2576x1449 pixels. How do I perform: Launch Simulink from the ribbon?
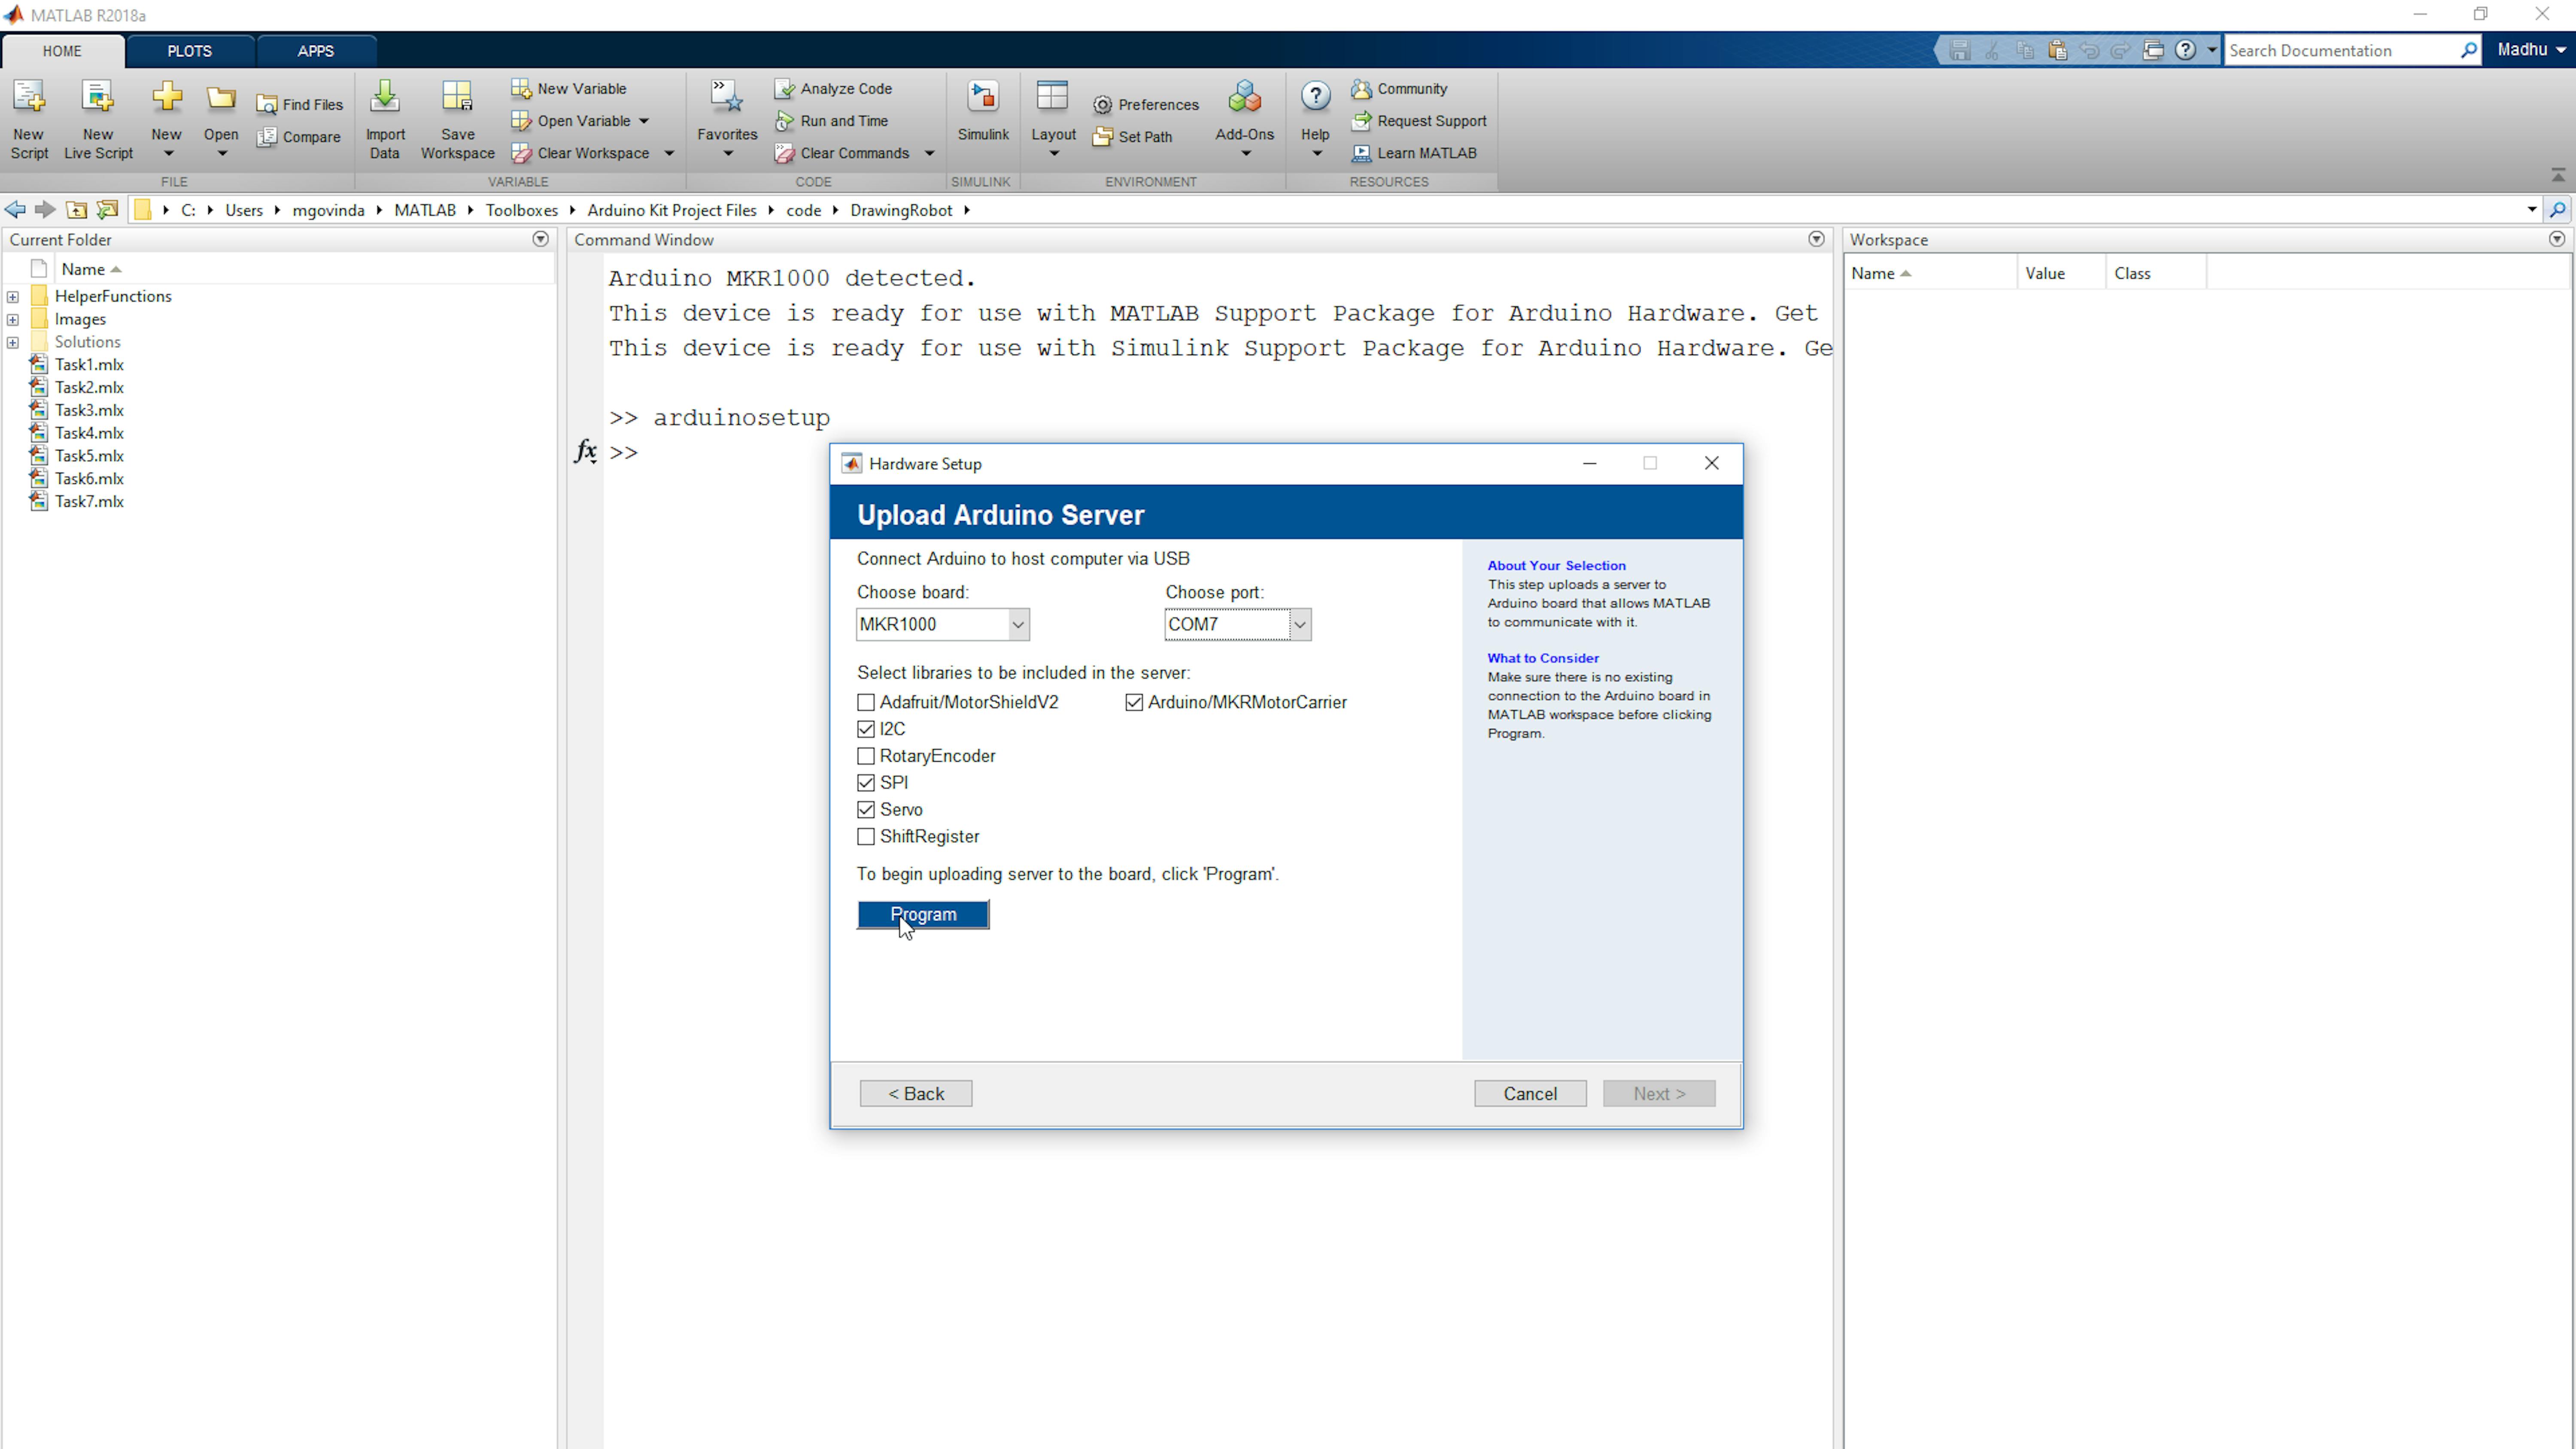(983, 97)
